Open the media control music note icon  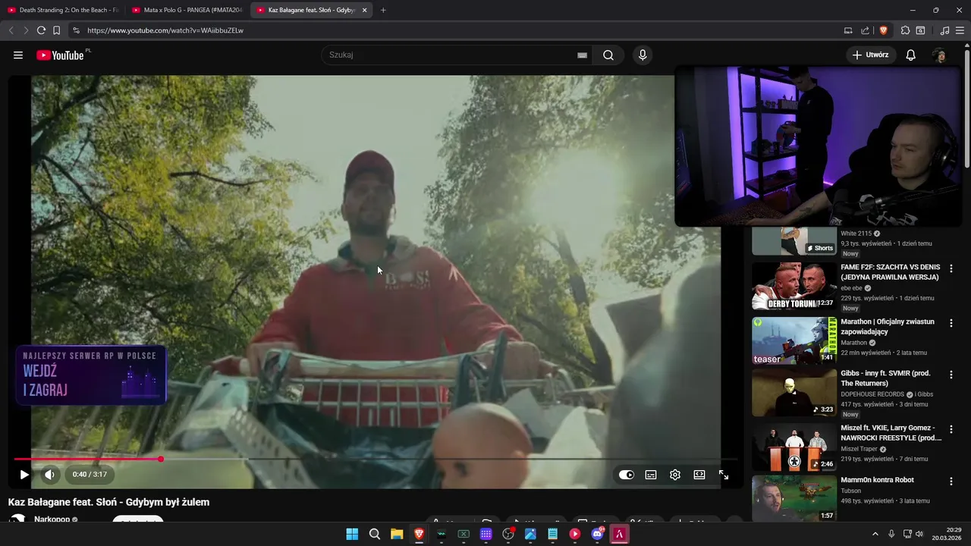point(944,30)
